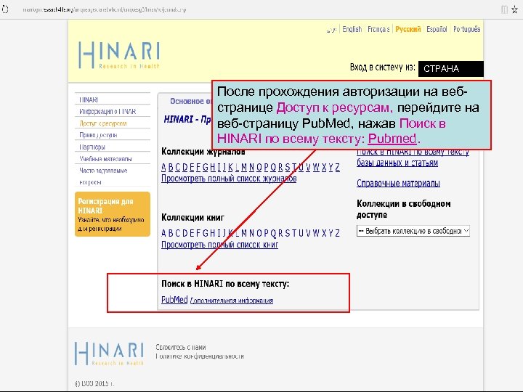Select Arabic language option in header
523x392 pixels.
(331, 30)
